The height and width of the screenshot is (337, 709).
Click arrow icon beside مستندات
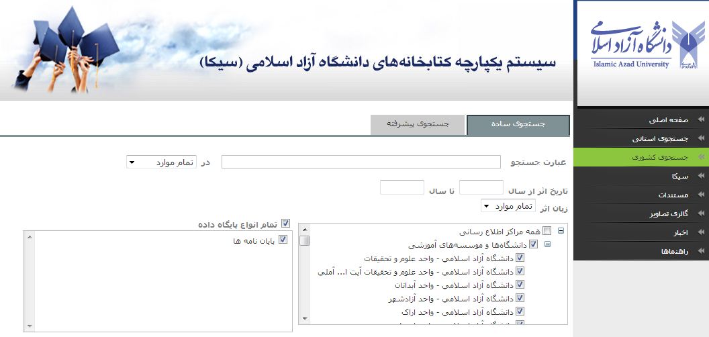(701, 195)
